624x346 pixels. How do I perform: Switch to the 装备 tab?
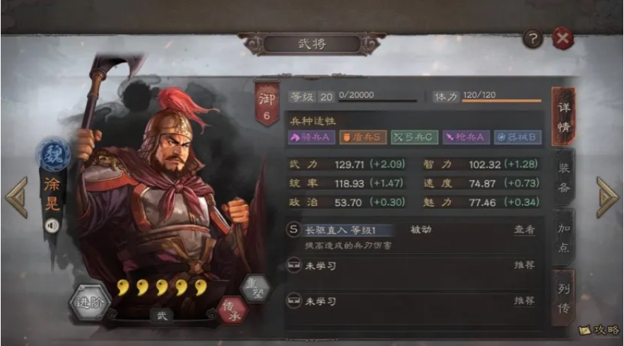(x=563, y=178)
